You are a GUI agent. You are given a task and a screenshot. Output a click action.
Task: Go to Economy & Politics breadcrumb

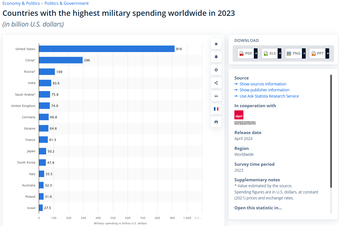pos(21,3)
